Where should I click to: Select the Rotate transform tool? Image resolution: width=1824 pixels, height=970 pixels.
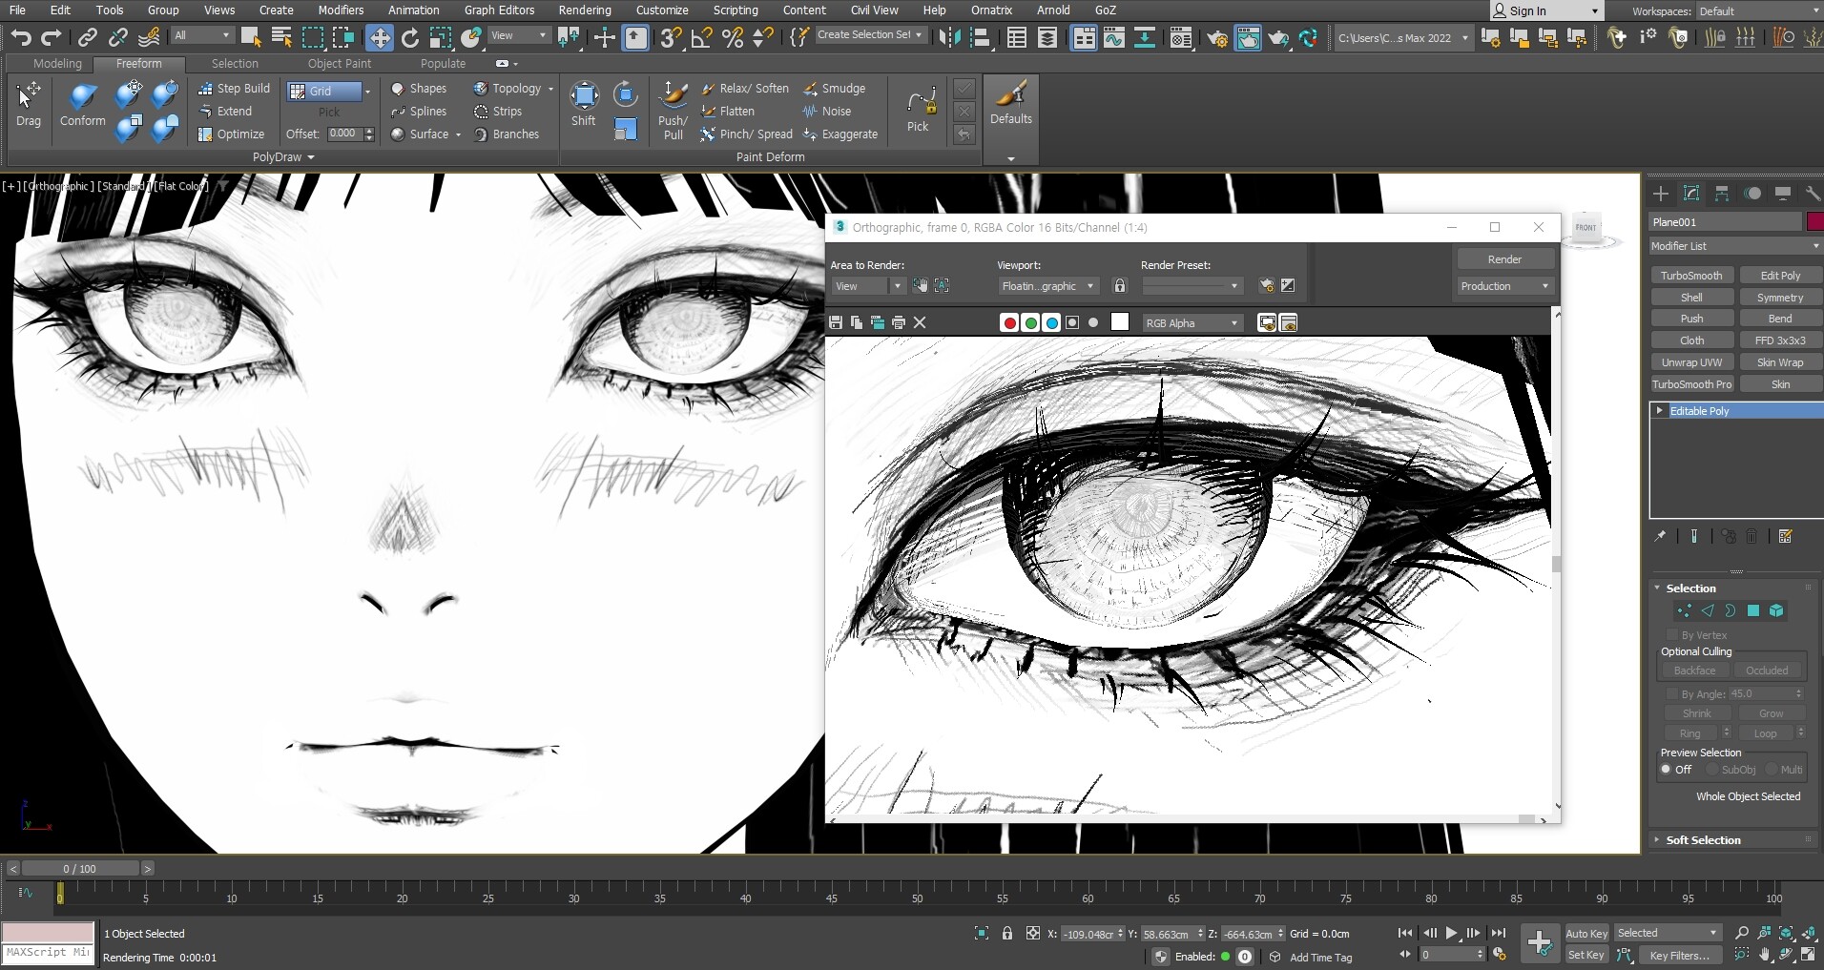[x=410, y=37]
